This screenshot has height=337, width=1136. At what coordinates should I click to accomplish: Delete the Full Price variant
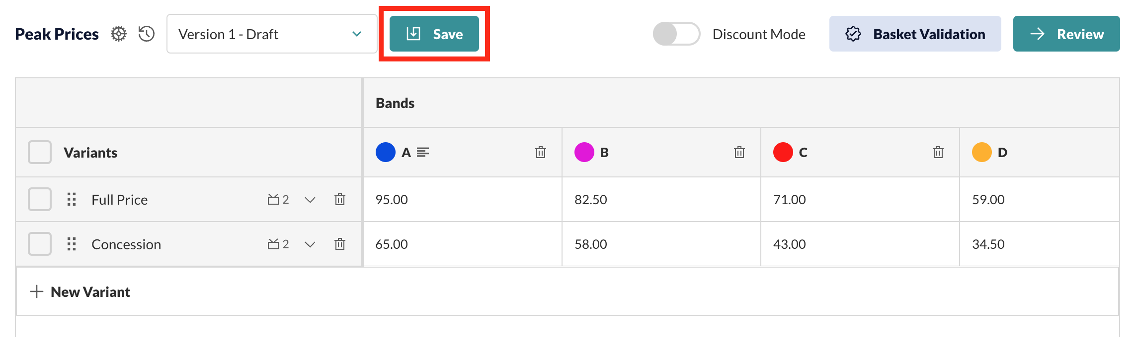[340, 199]
